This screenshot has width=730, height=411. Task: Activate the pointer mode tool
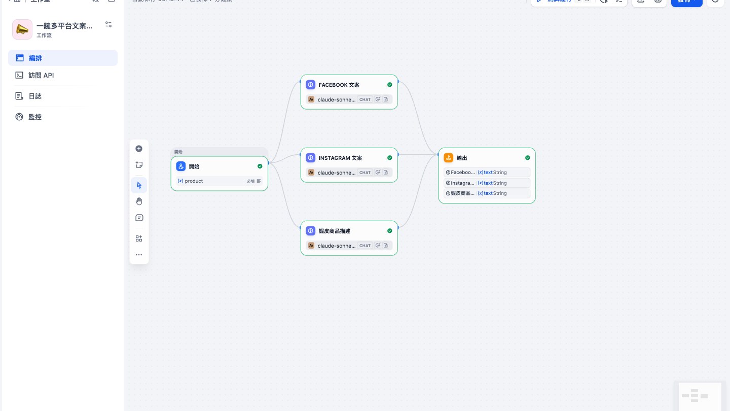click(139, 185)
